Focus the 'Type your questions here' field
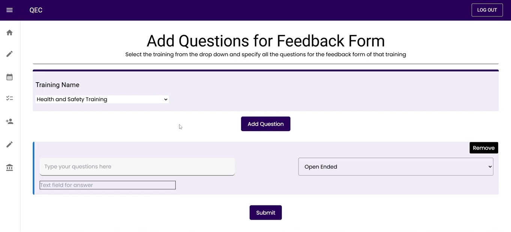 coord(137,167)
